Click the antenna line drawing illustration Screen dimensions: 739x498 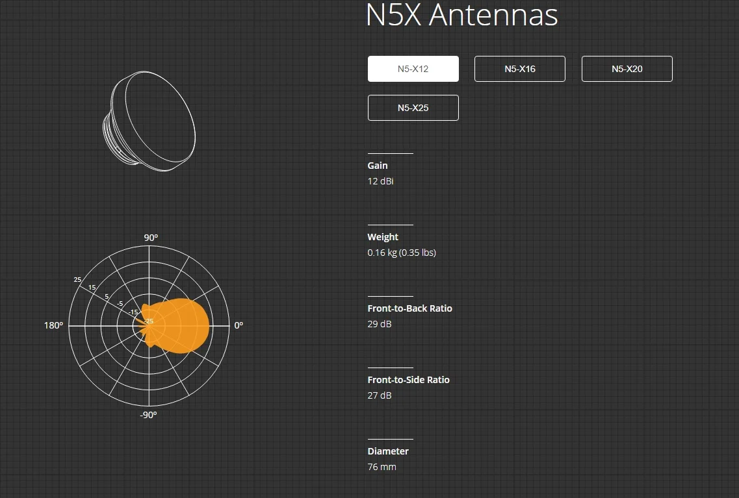149,121
